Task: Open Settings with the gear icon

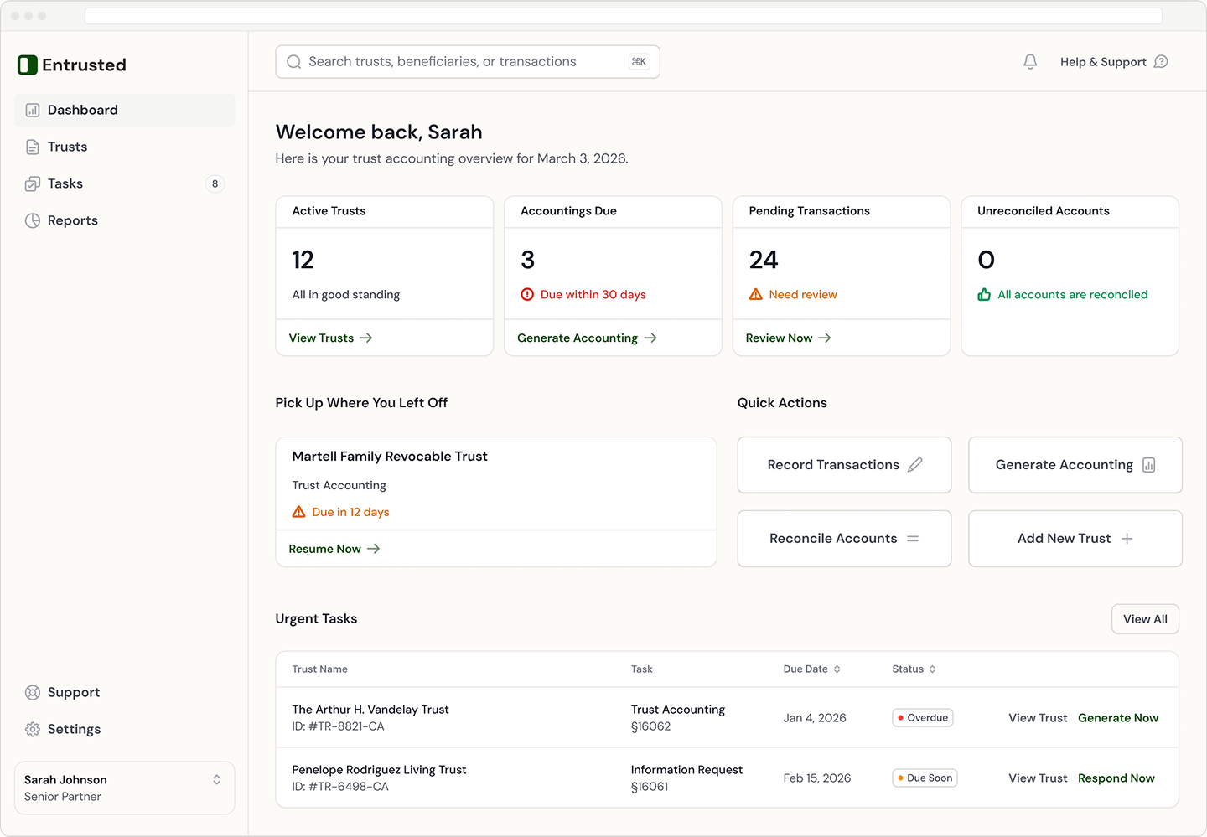Action: (x=33, y=729)
